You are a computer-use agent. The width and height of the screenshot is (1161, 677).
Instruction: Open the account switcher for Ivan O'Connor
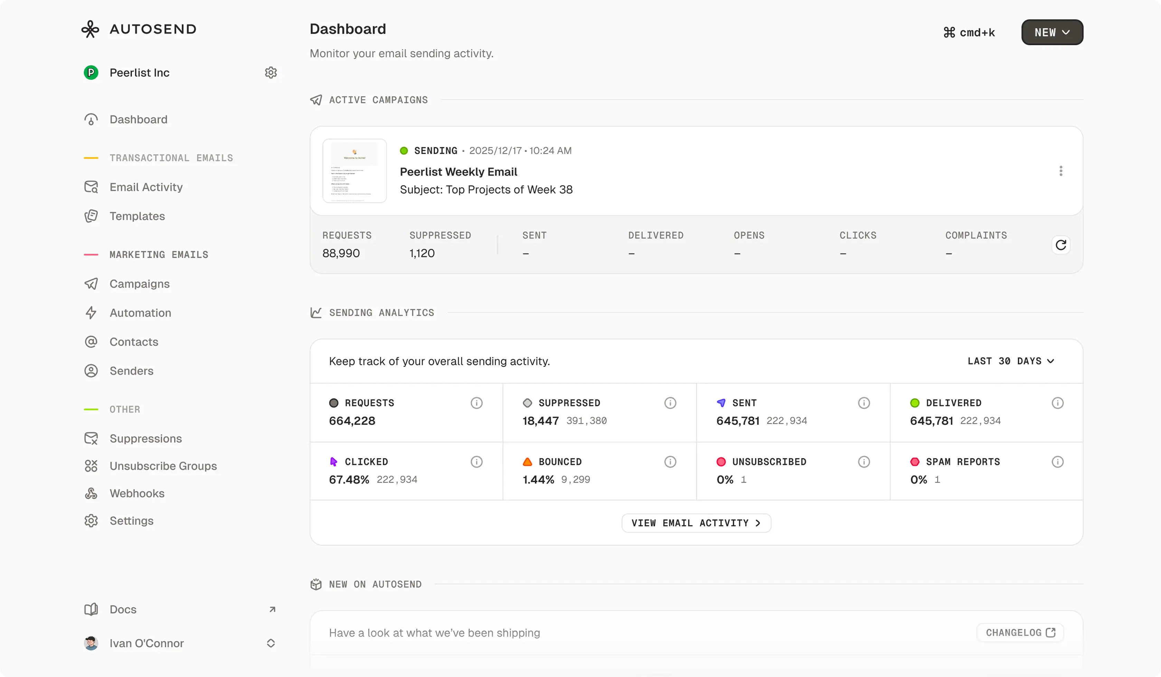[271, 643]
